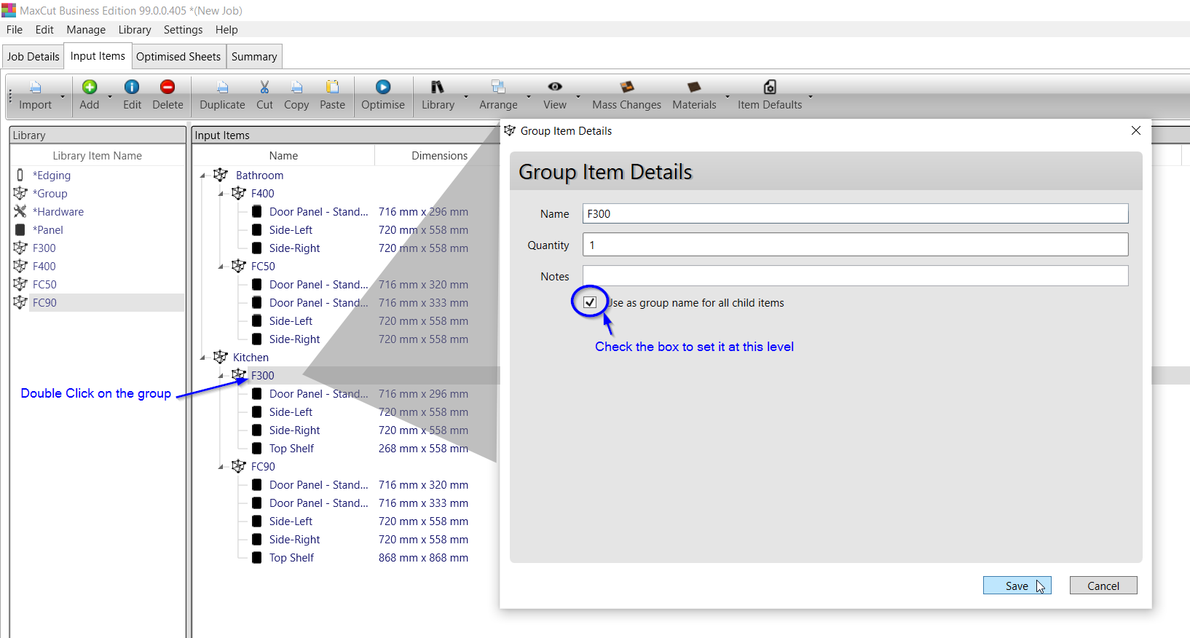
Task: Click the Library Item Name column header
Action: [97, 156]
